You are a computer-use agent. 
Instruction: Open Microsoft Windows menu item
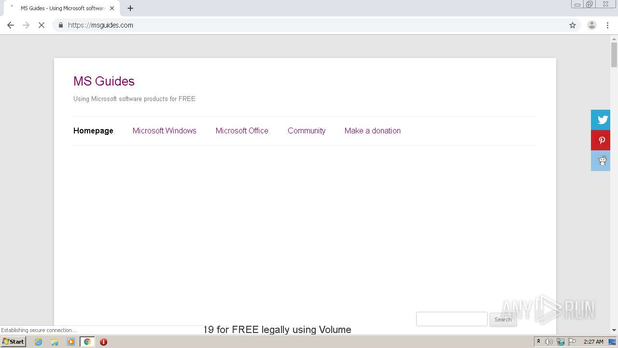165,130
